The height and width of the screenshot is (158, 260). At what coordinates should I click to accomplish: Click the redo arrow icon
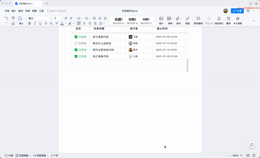[6, 23]
